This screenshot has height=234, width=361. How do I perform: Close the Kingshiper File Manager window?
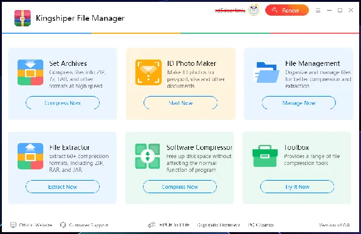click(350, 10)
